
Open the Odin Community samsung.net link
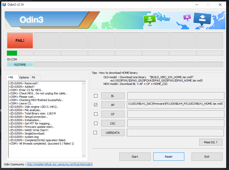click(x=59, y=164)
